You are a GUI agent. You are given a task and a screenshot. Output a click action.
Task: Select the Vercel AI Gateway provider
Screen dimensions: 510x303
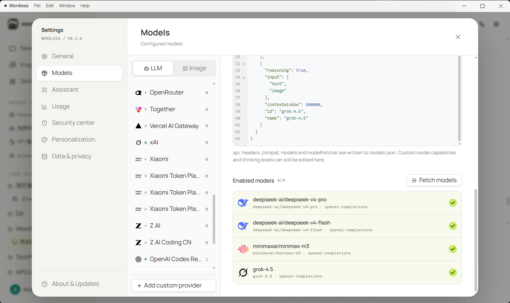click(172, 126)
